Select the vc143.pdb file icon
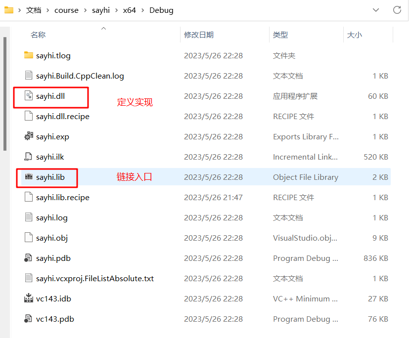 tap(28, 319)
